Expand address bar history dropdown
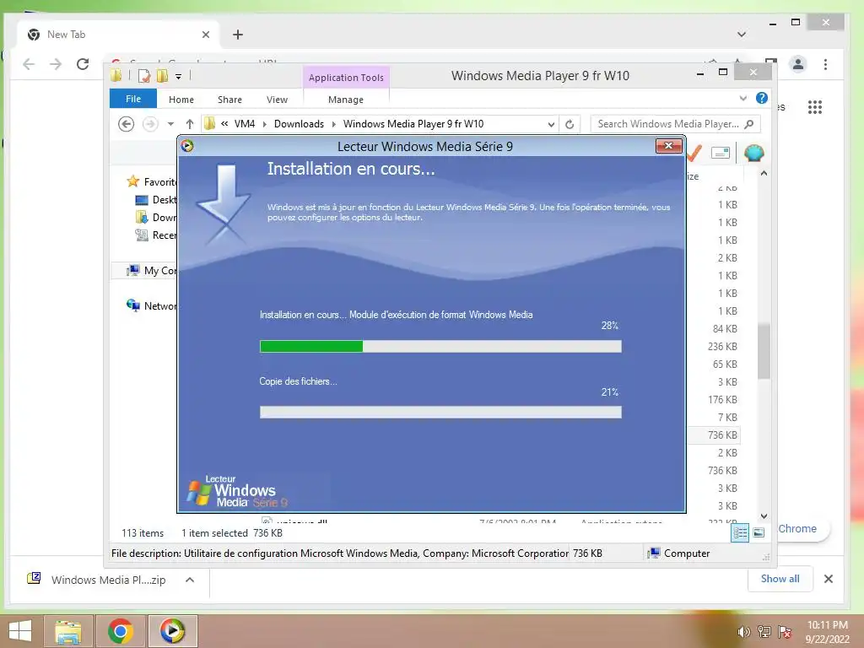Image resolution: width=864 pixels, height=648 pixels. pos(551,125)
